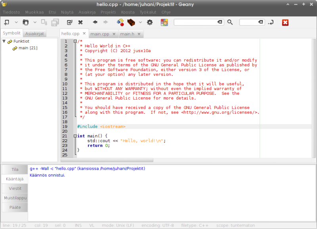Click the red Quit icon in toolbar
Screen dimensions: 317x229
pyautogui.click(x=285, y=22)
